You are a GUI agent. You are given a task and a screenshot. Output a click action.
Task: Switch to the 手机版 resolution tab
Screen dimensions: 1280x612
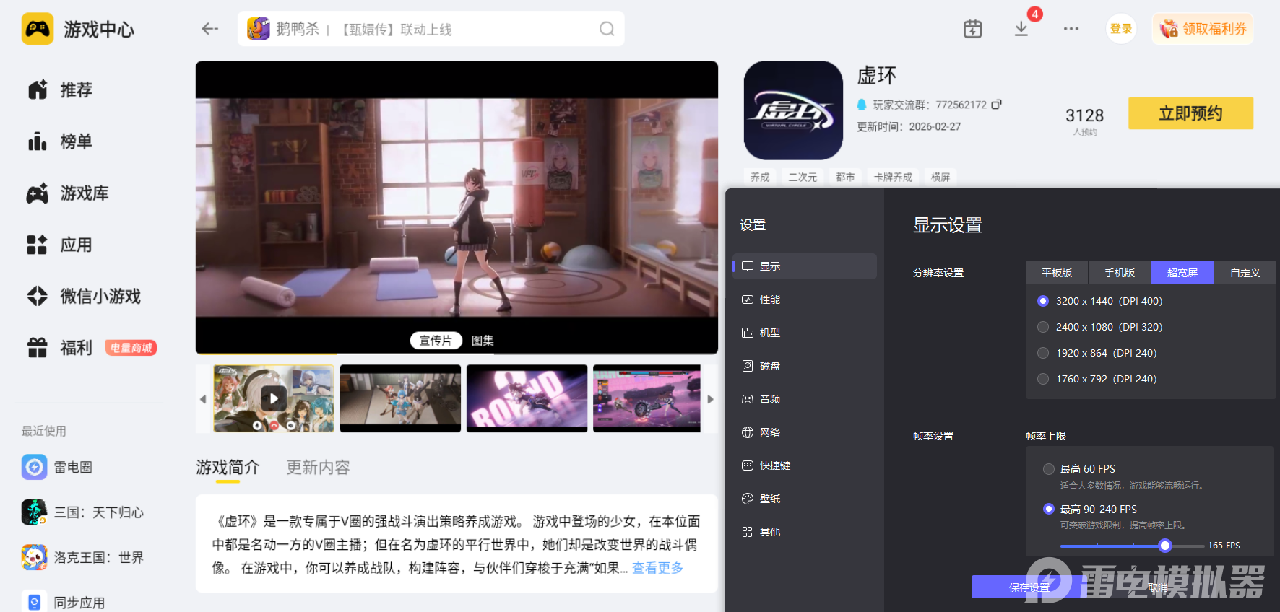1120,273
